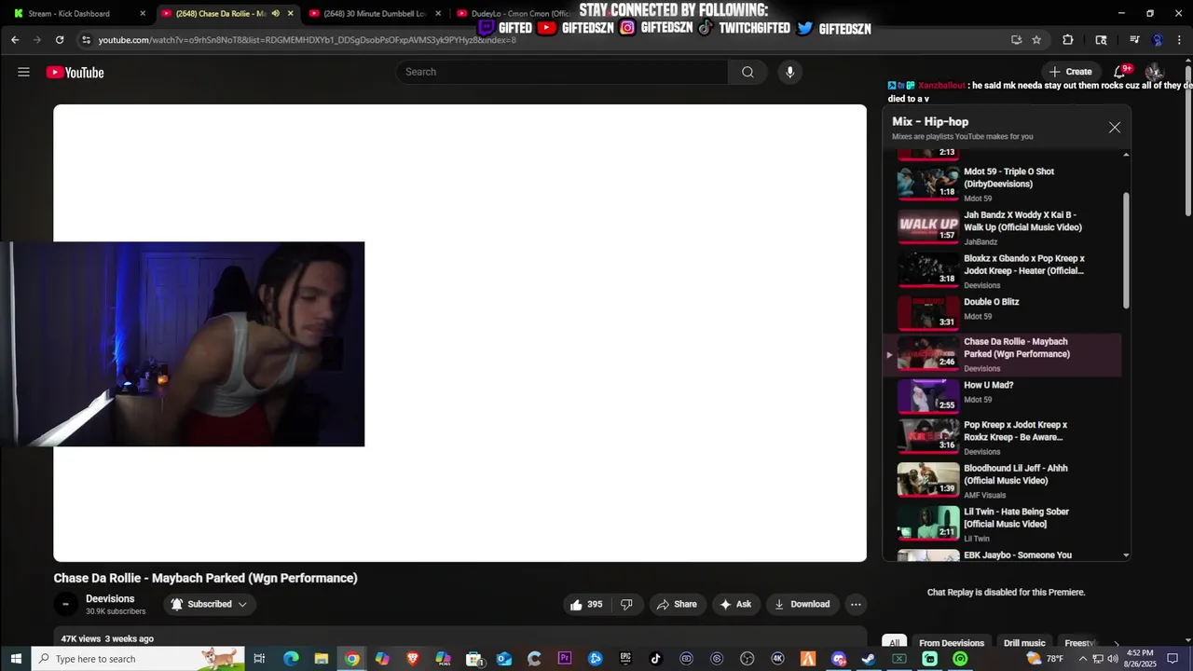Image resolution: width=1193 pixels, height=671 pixels.
Task: Play How U Mad? from playlist
Action: pyautogui.click(x=1003, y=396)
